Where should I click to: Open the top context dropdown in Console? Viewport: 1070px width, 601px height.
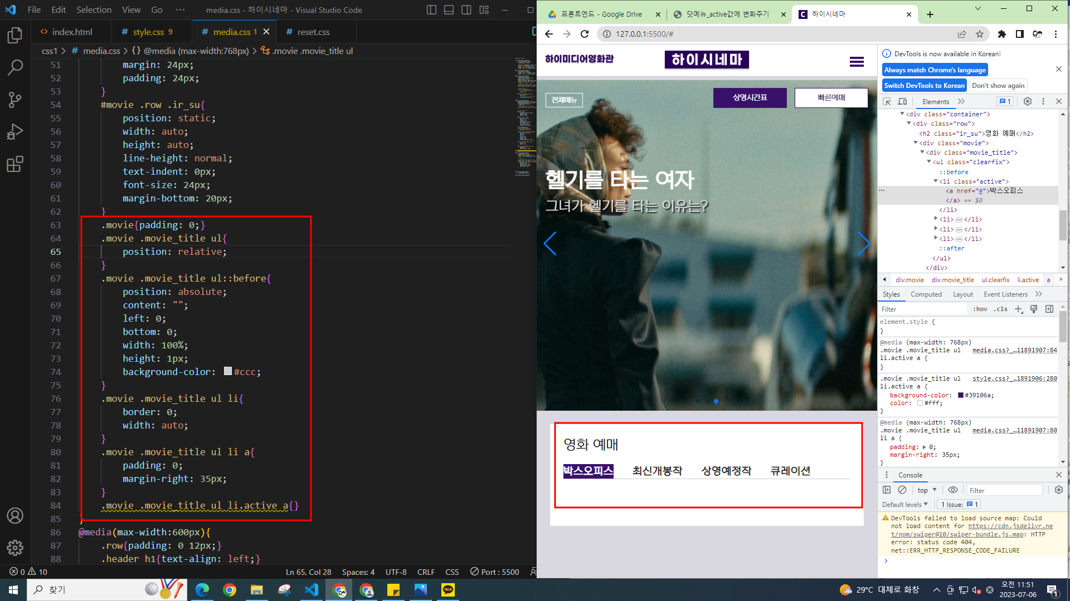coord(927,490)
